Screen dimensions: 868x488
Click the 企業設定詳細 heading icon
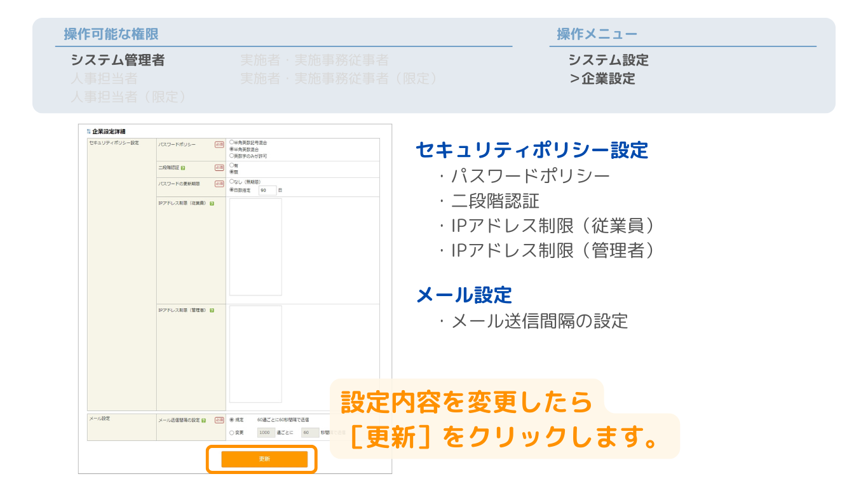[89, 132]
